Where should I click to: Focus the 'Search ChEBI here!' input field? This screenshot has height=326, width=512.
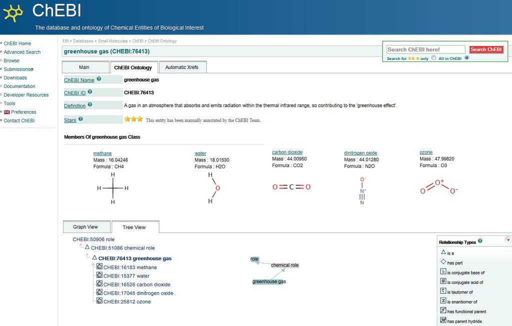tap(426, 49)
